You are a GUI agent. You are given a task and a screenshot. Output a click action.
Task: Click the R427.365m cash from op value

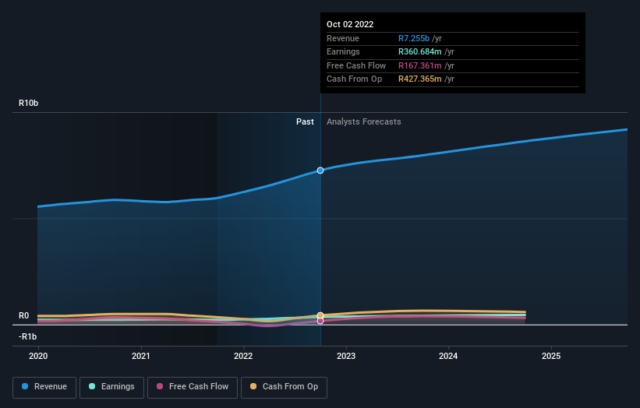[420, 79]
